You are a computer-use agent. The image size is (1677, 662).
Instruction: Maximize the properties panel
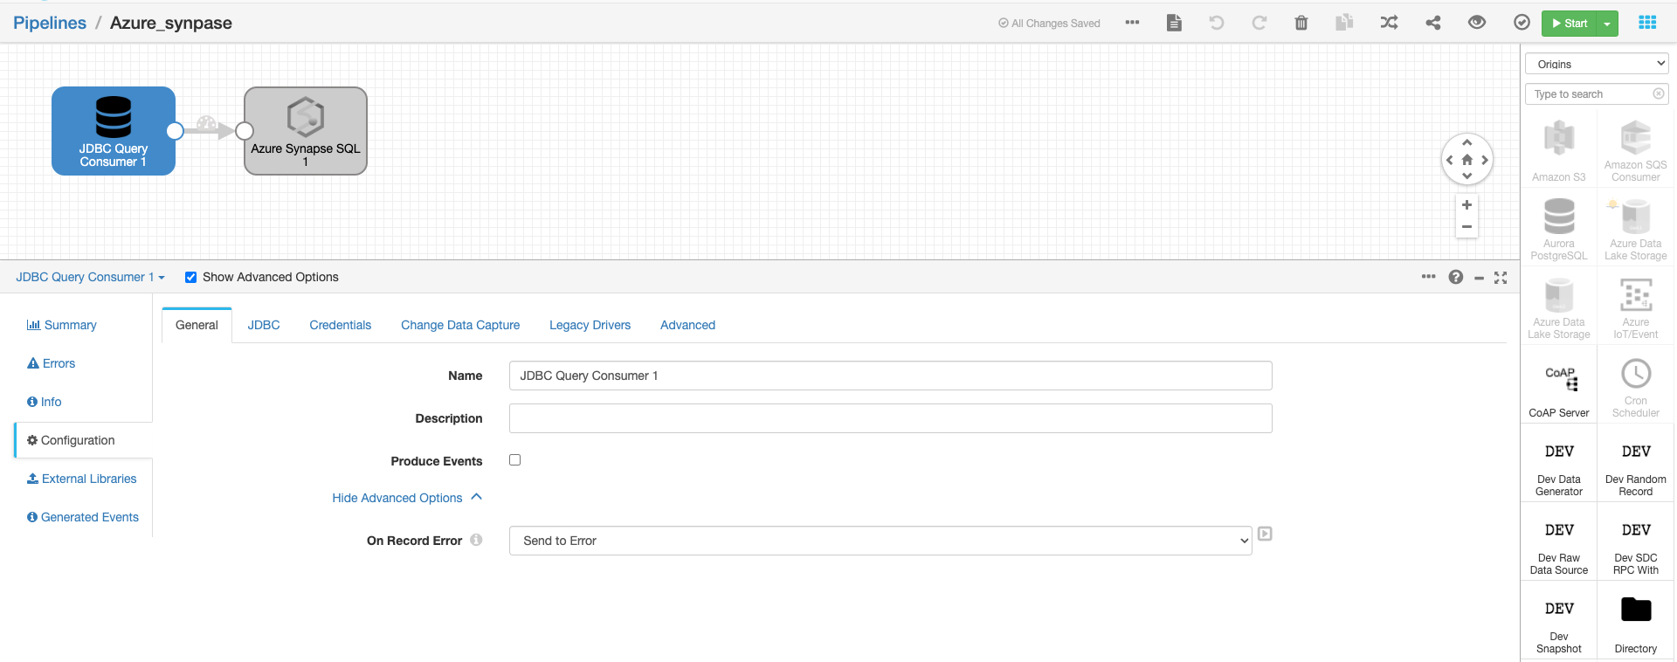click(1501, 277)
